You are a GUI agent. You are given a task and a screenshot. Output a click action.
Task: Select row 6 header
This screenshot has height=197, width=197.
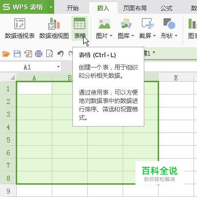click(x=8, y=152)
